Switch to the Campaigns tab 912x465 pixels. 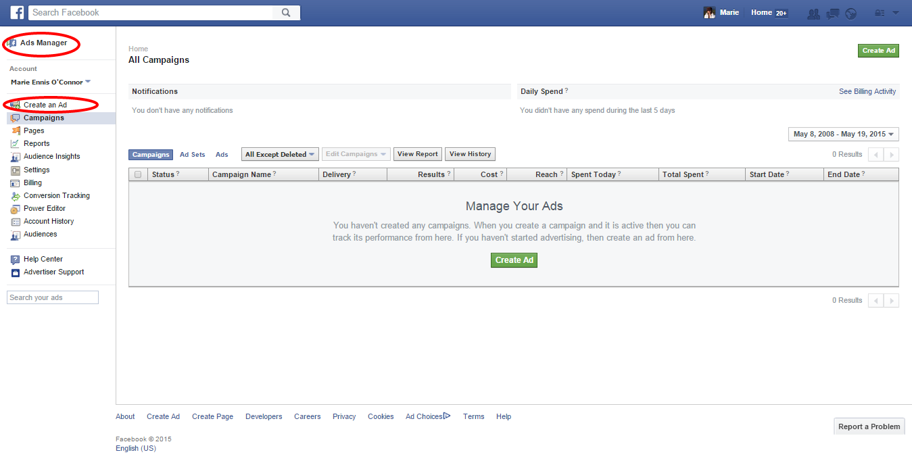coord(151,154)
